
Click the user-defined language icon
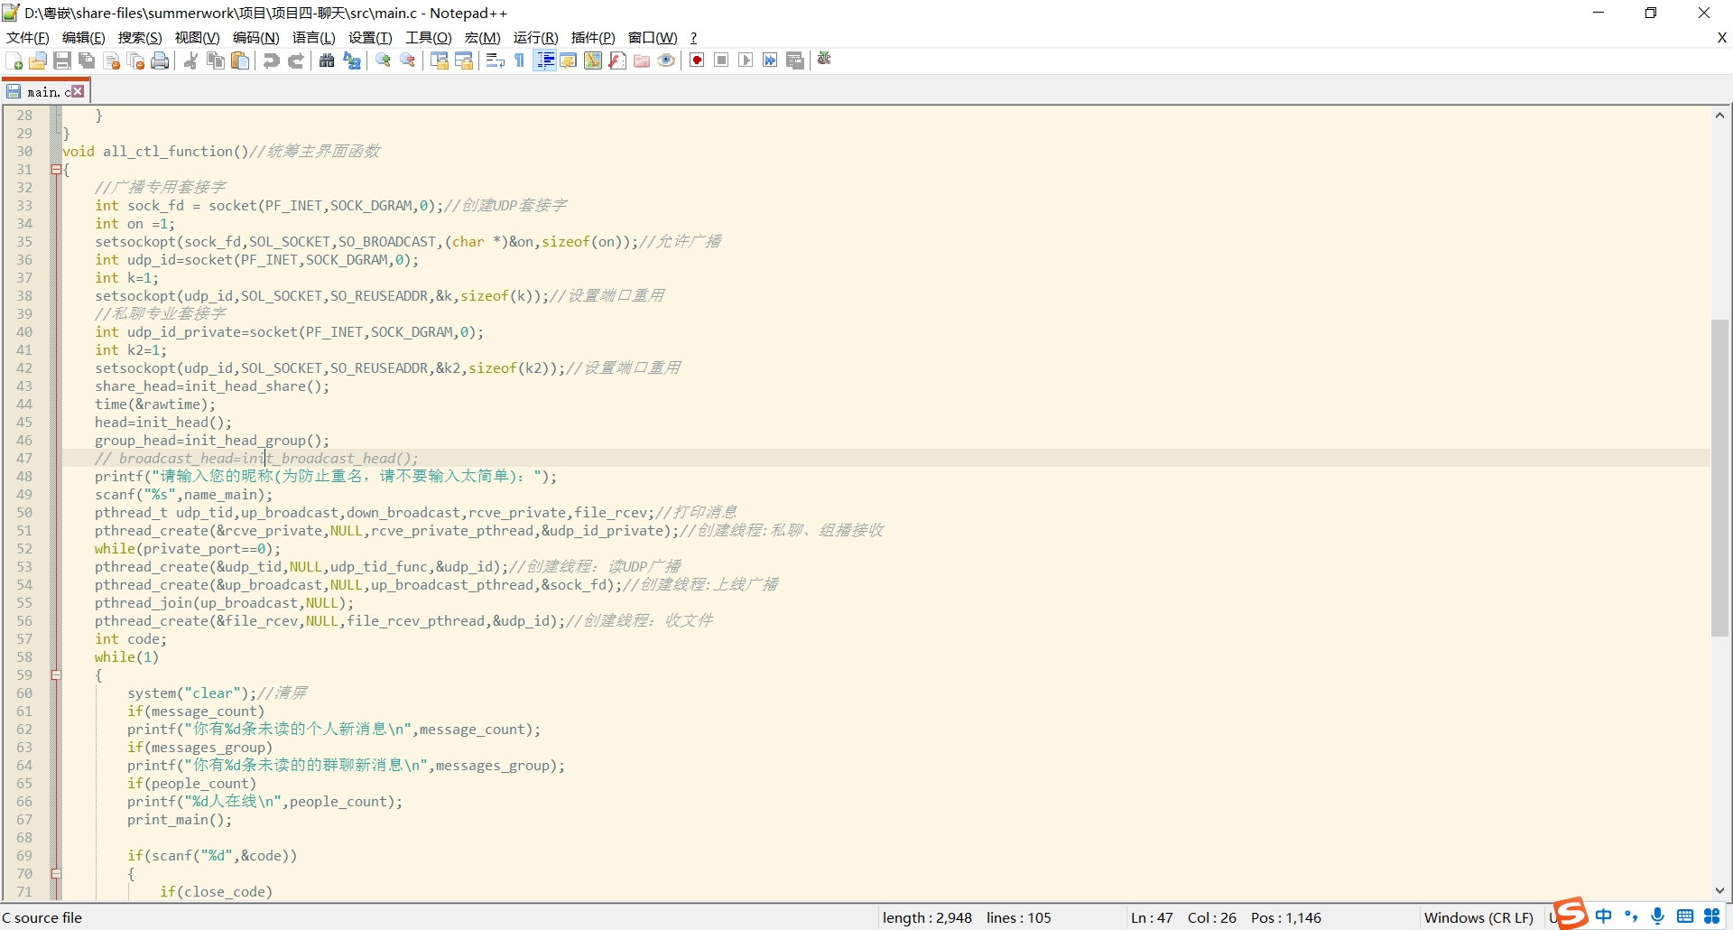point(569,60)
